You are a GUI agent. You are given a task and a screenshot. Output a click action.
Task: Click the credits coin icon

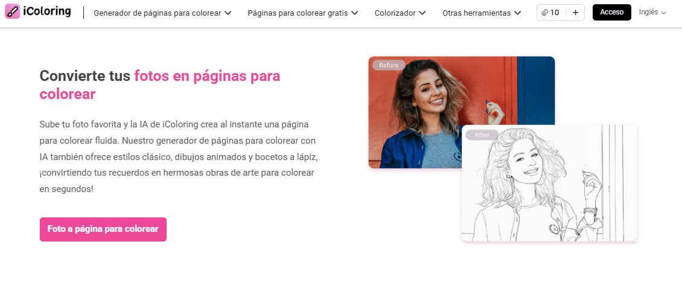(544, 13)
